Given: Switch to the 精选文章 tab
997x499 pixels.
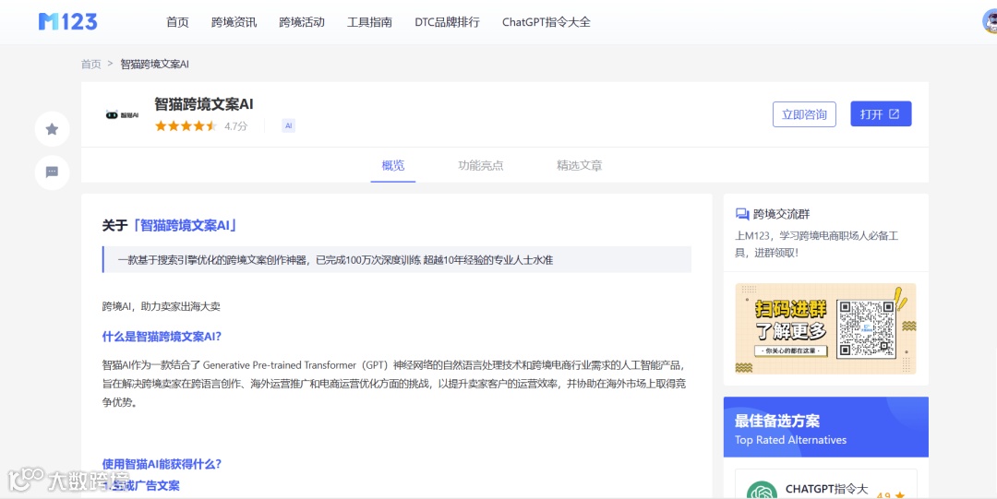Looking at the screenshot, I should click(x=579, y=165).
